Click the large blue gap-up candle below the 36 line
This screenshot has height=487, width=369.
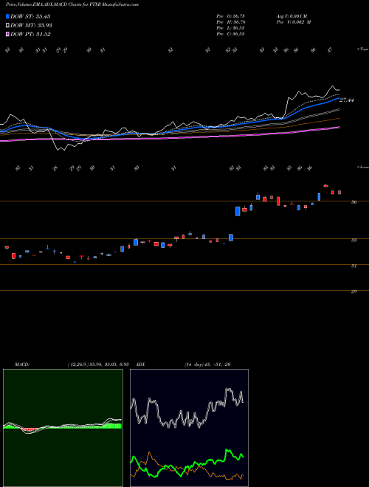click(x=238, y=211)
